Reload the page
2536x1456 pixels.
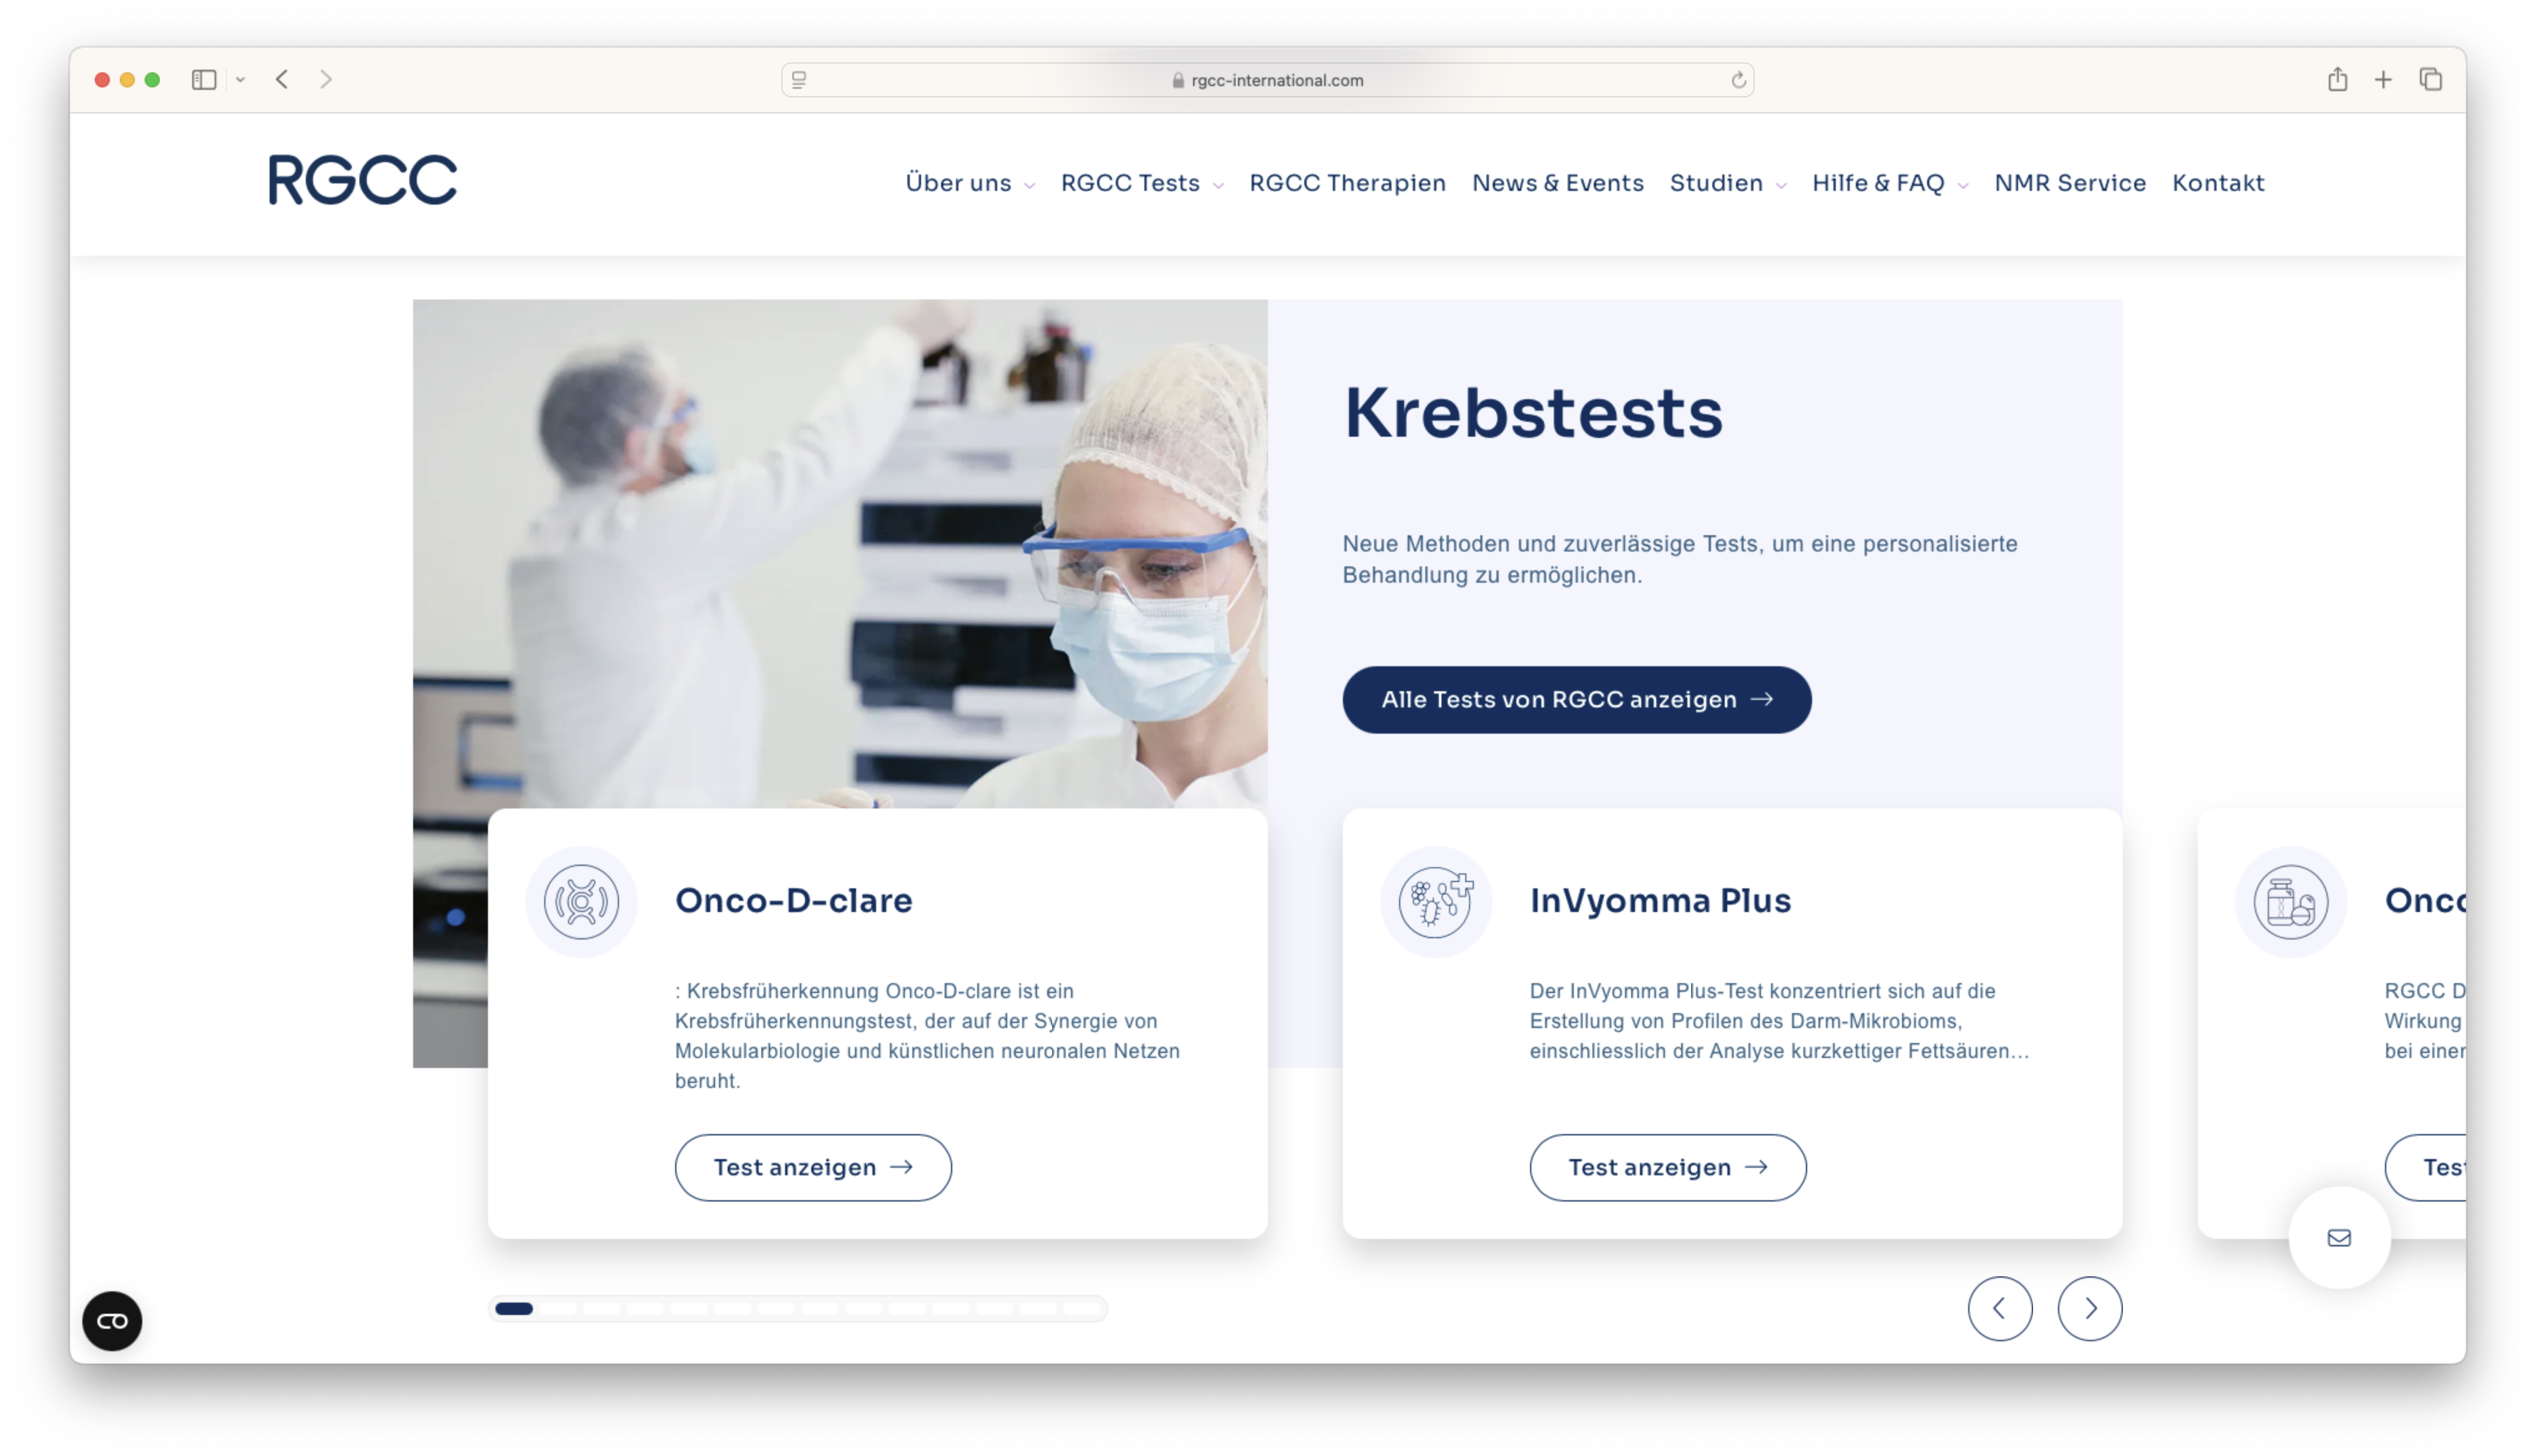pyautogui.click(x=1738, y=80)
